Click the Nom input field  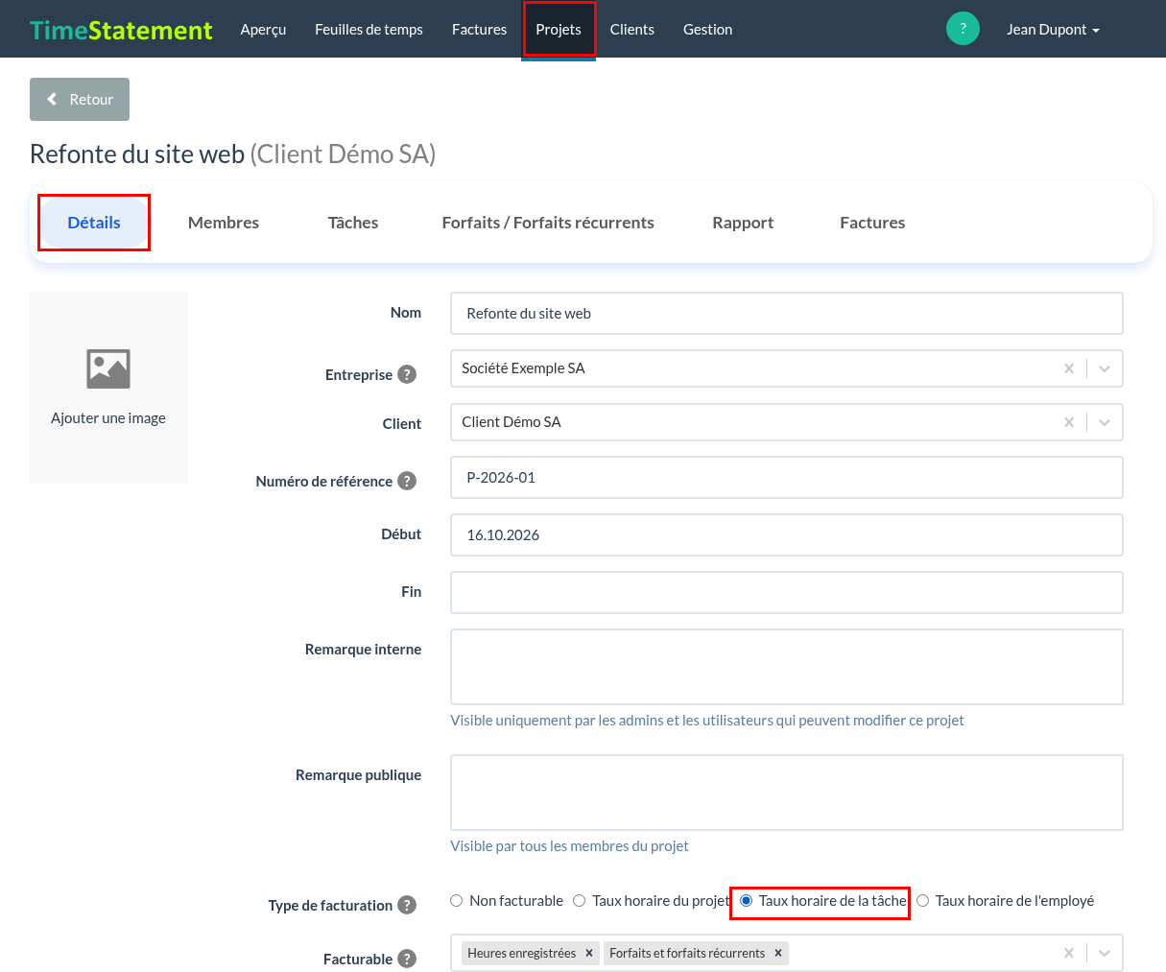point(787,314)
